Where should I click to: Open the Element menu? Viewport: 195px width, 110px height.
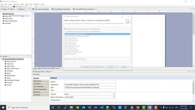coord(16,4)
